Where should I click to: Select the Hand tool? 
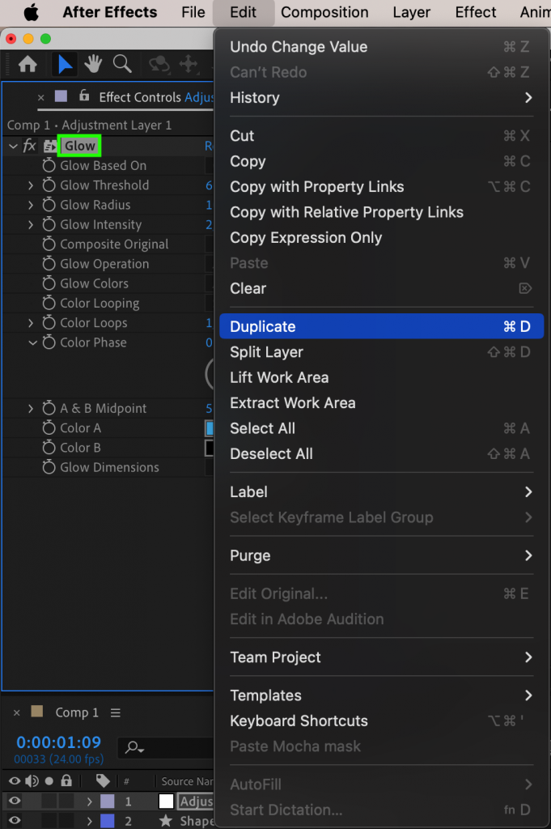(95, 64)
